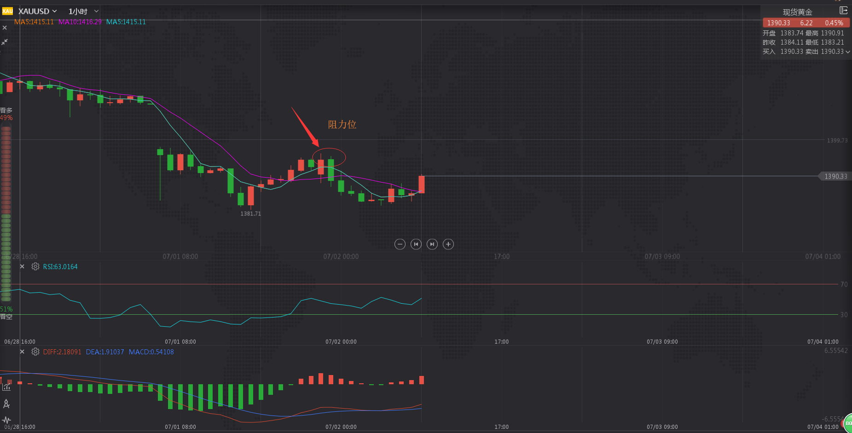
Task: Click the 现货黄金 title
Action: click(797, 12)
